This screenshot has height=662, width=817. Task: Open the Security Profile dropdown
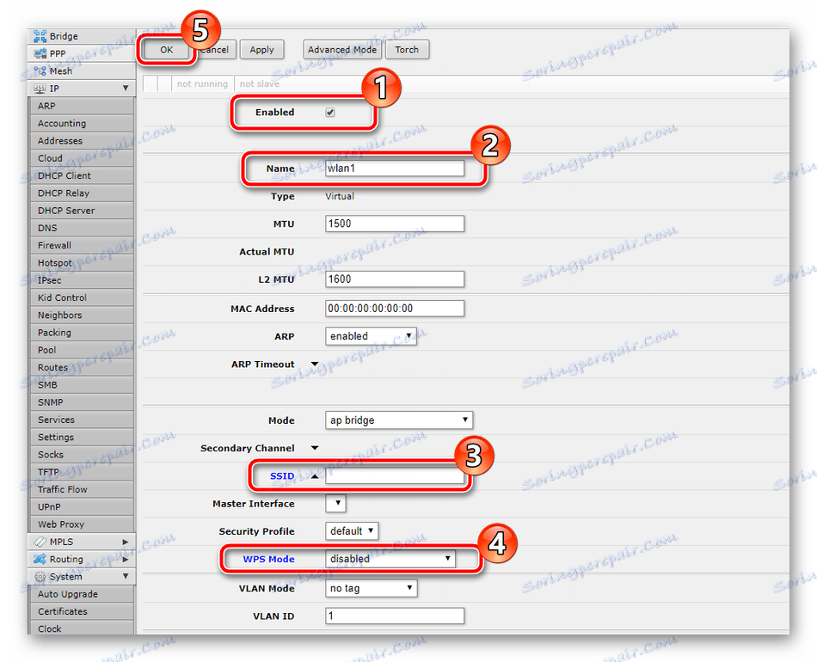coord(352,530)
